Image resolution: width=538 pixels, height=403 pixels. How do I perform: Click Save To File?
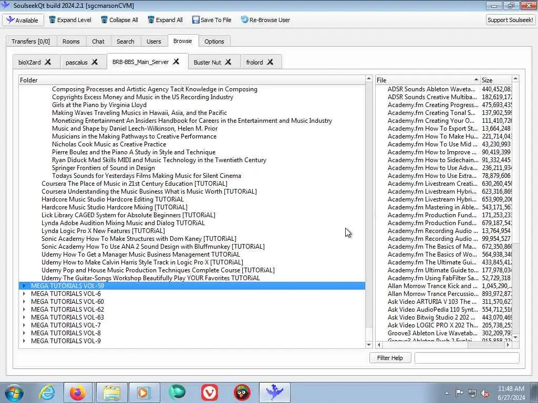click(x=212, y=20)
